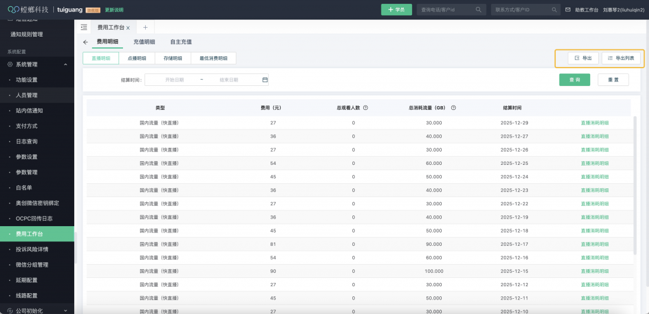Viewport: 649px width, 314px height.
Task: Add a new tab with plus icon
Action: coord(145,28)
